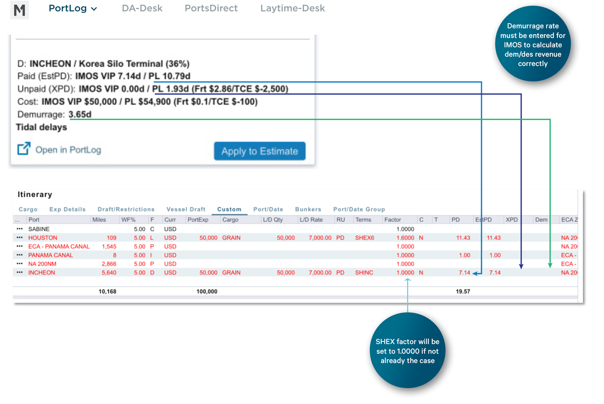Open the row menu for NA 200NM

pyautogui.click(x=20, y=264)
